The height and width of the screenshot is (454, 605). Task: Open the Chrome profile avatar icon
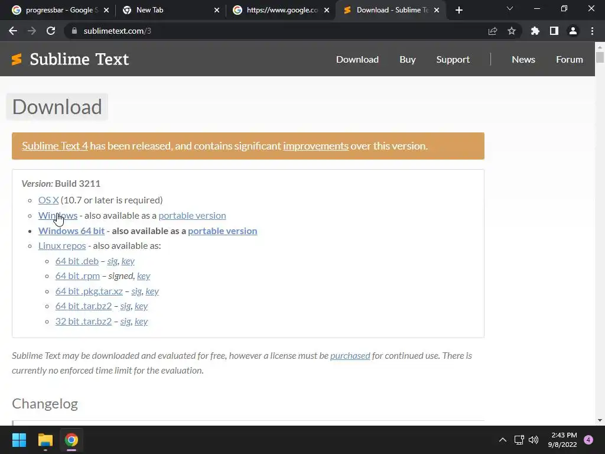tap(573, 31)
